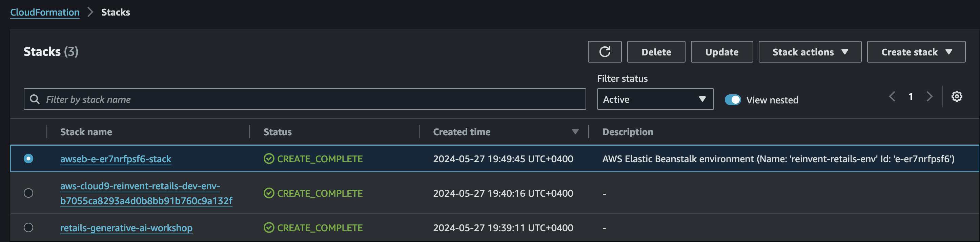Click the search magnifier icon

(x=35, y=99)
